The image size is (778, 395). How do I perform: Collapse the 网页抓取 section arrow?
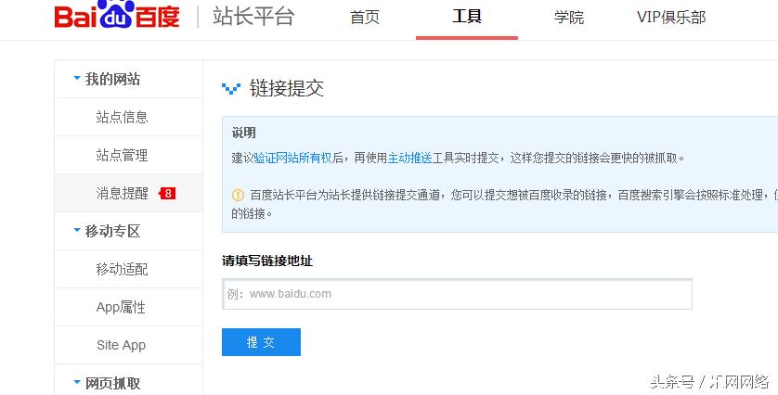(77, 382)
